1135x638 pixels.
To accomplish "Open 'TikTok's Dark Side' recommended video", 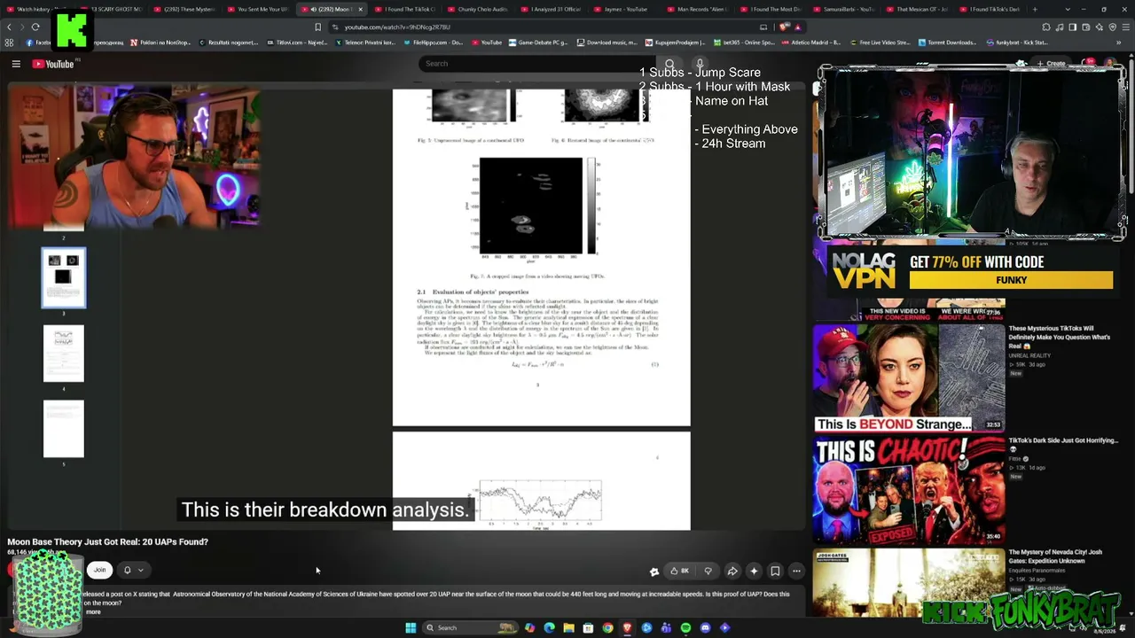I will 1063,440.
